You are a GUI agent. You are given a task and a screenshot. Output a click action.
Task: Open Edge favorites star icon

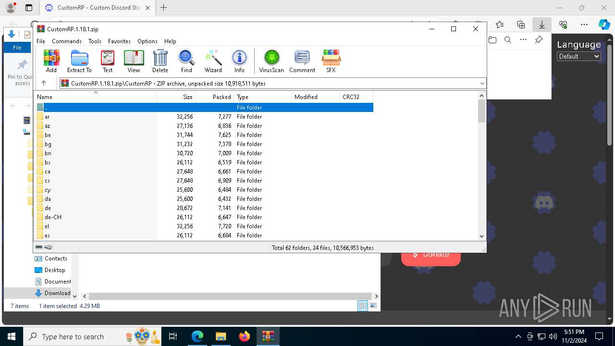click(x=500, y=25)
